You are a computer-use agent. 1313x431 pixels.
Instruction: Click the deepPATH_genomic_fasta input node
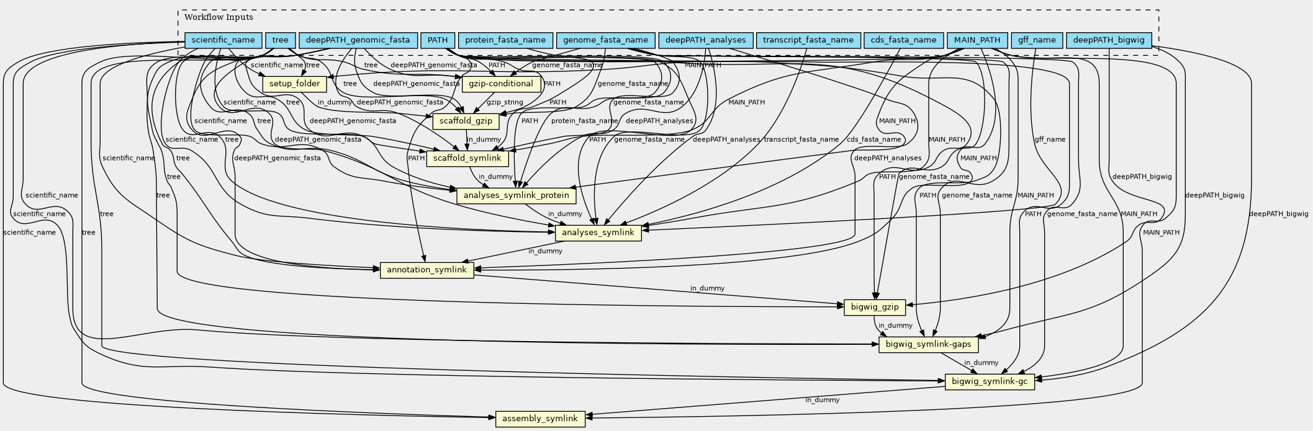tap(358, 40)
